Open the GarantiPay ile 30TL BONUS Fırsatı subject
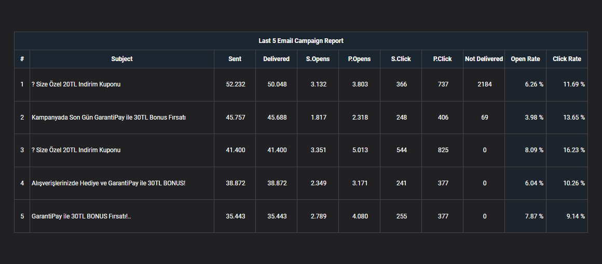 point(81,216)
